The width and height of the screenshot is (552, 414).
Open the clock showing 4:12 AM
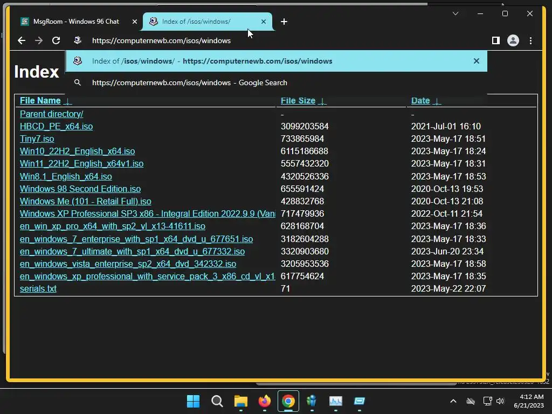click(528, 401)
